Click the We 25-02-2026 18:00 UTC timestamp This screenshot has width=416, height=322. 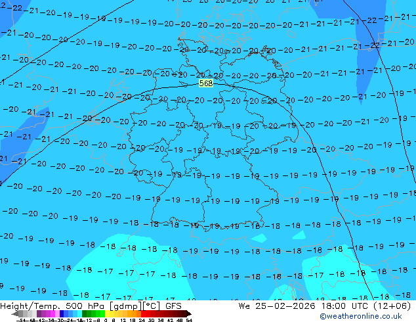point(325,306)
